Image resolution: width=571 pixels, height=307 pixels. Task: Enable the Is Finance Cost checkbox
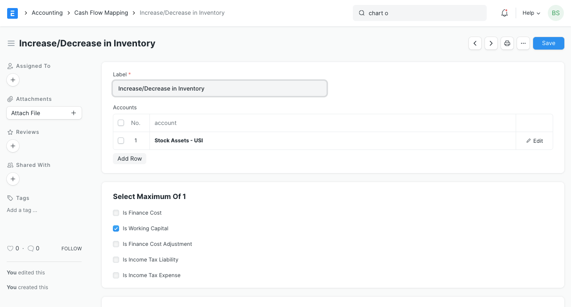[x=116, y=213]
